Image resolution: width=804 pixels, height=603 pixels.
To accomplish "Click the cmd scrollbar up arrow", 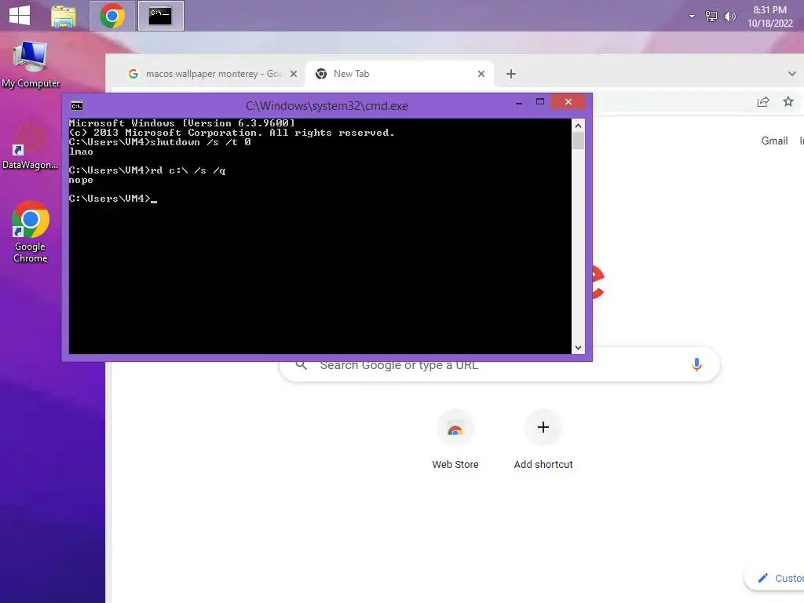I will tap(578, 126).
